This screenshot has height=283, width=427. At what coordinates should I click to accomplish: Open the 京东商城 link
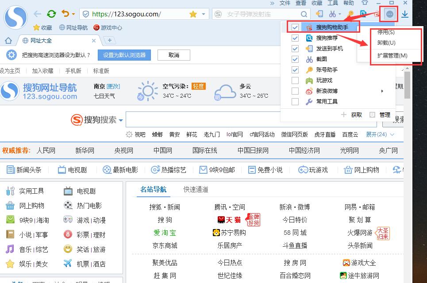point(165,245)
